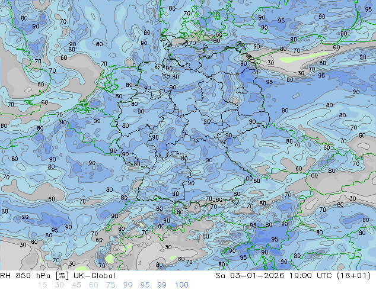
Task: Click the "(18+01)" forecast run label
Action: coord(353,276)
